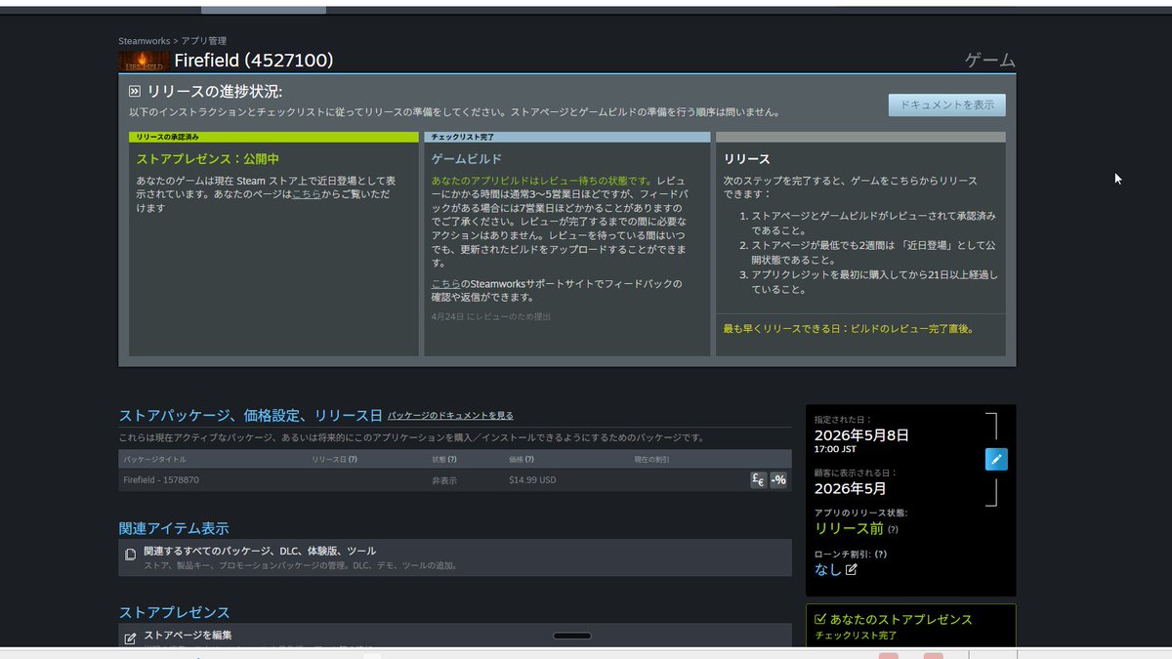Click help (?) next to リリース日 column
The height and width of the screenshot is (659, 1172).
tap(353, 459)
